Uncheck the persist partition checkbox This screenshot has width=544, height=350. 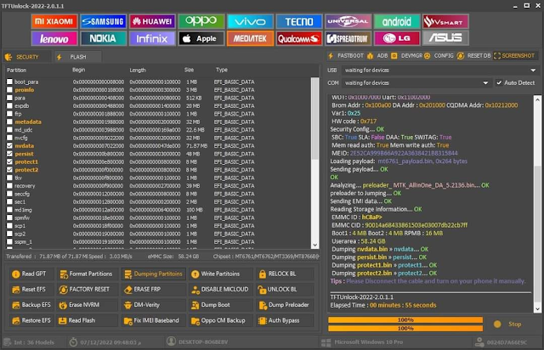click(9, 154)
